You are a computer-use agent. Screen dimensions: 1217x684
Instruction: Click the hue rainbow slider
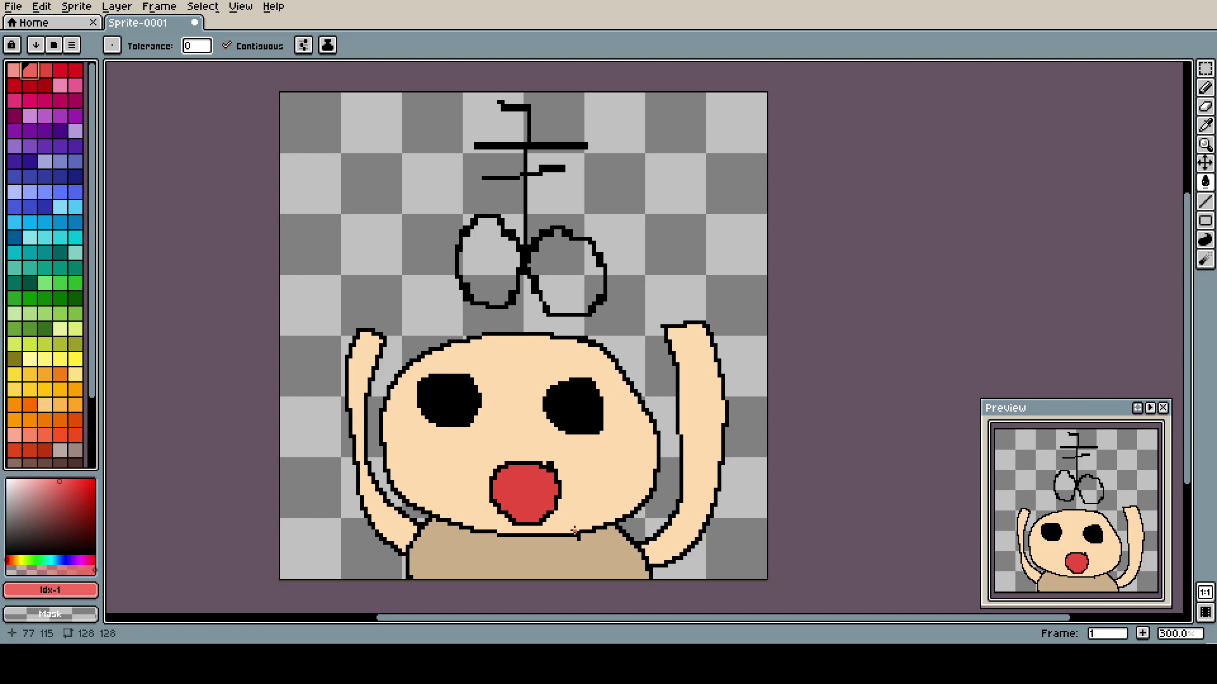tap(51, 560)
